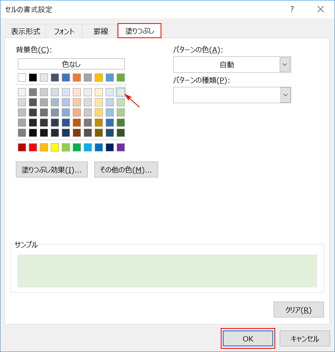Select the white background color swatch
This screenshot has height=352, width=335.
(22, 77)
